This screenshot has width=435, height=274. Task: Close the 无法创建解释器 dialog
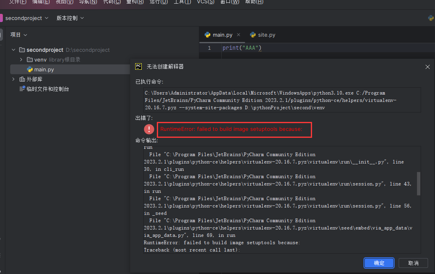click(x=428, y=67)
